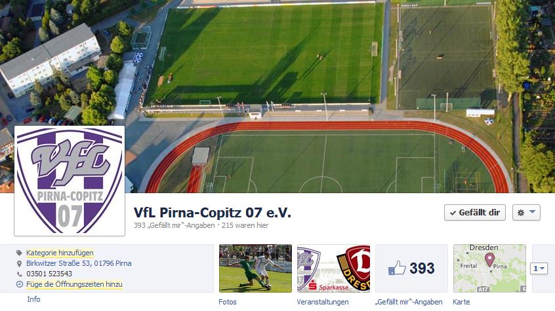Expand the numbered 1 dropdown of more tiles
Image resolution: width=555 pixels, height=311 pixels.
coord(539,268)
